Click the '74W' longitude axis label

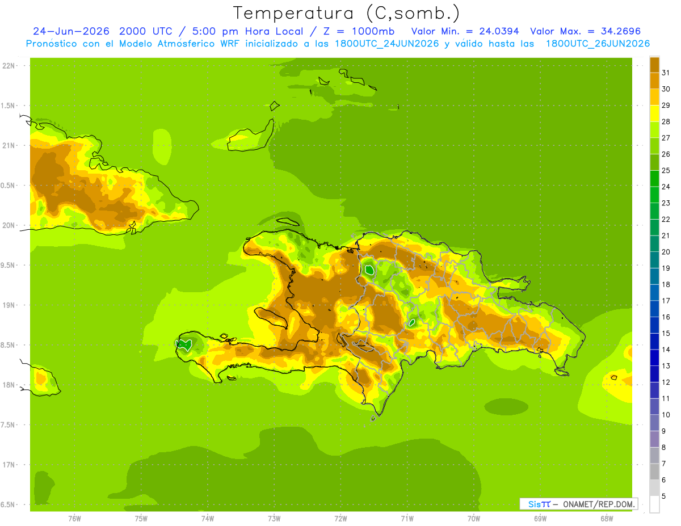point(207,519)
